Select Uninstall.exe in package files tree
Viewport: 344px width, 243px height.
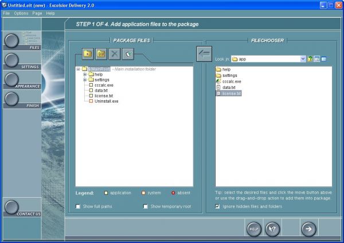[106, 101]
